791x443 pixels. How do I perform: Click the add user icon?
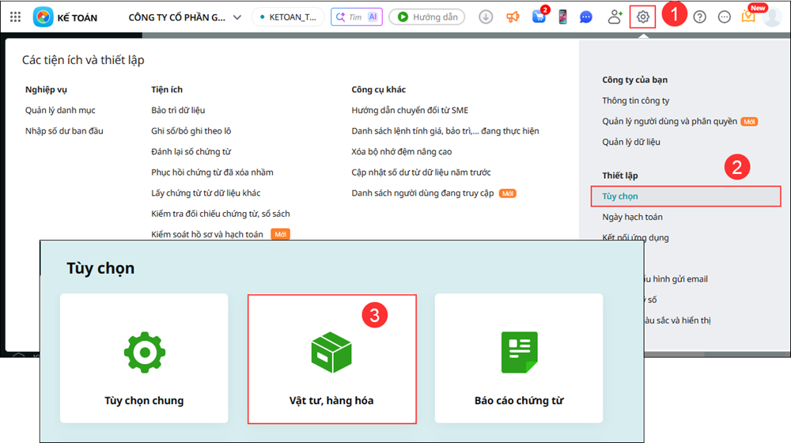pyautogui.click(x=615, y=17)
